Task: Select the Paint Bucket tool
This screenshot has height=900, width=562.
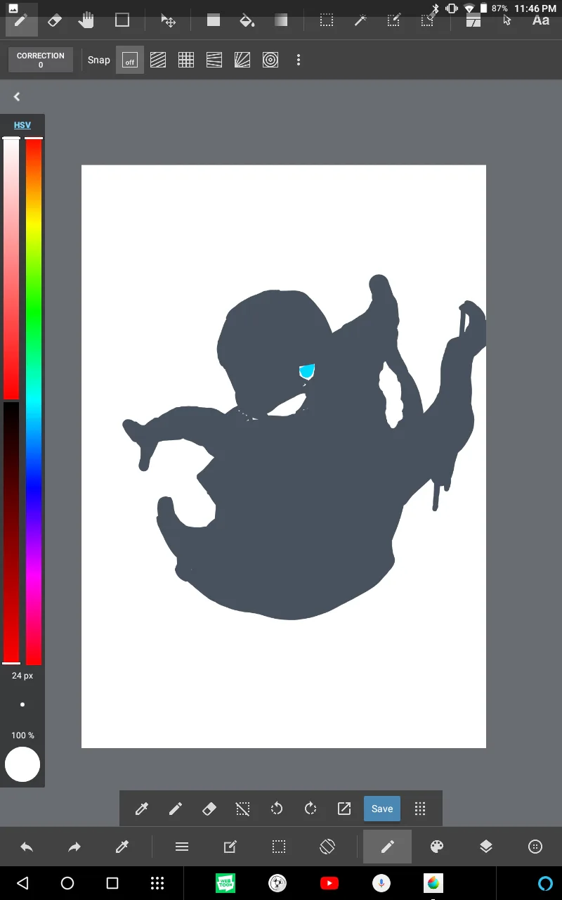Action: pyautogui.click(x=247, y=20)
